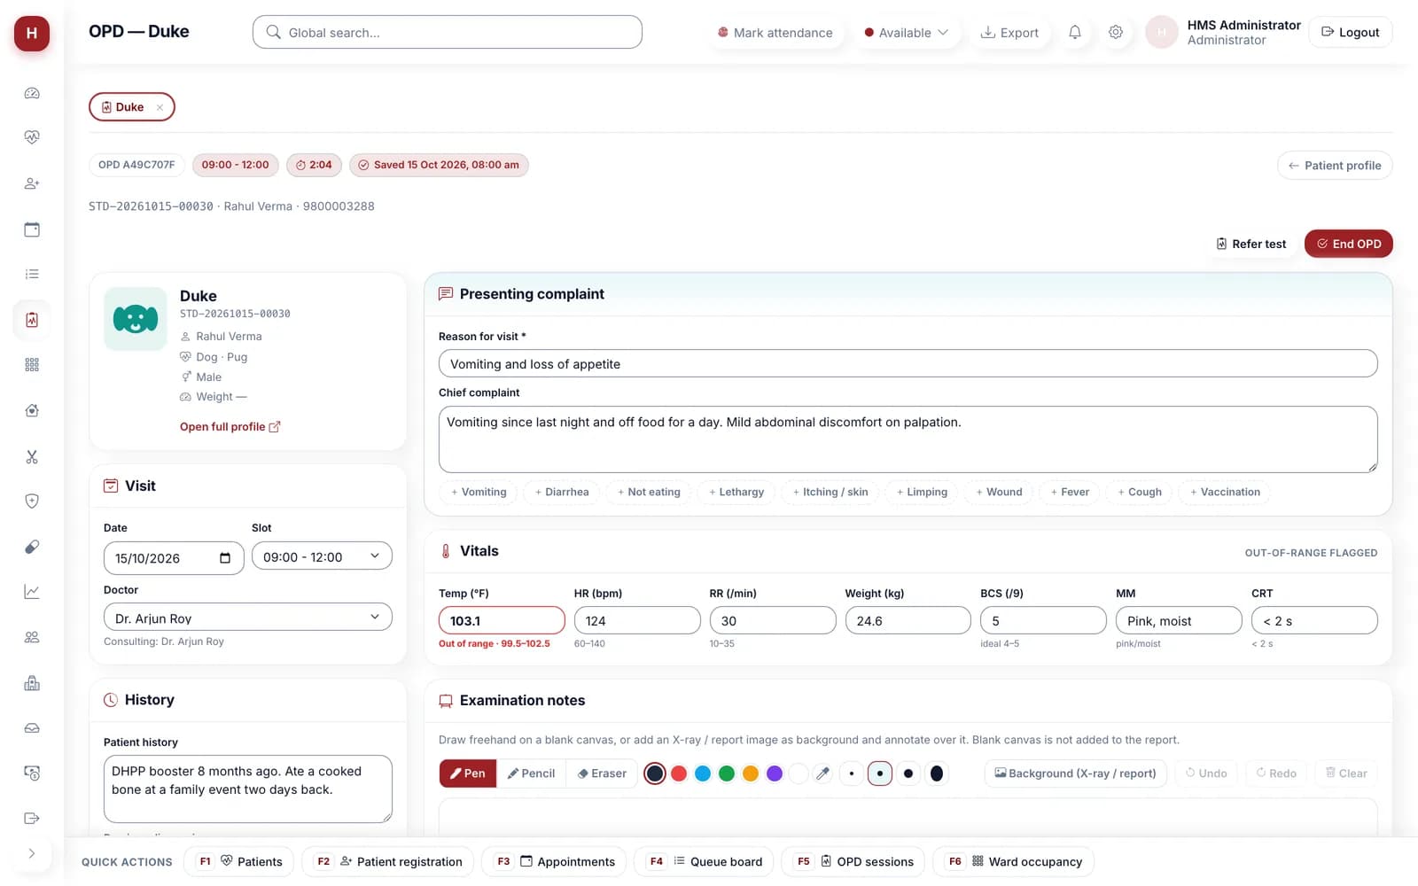Click the inbox tray icon in sidebar
The width and height of the screenshot is (1418, 886).
click(x=32, y=728)
